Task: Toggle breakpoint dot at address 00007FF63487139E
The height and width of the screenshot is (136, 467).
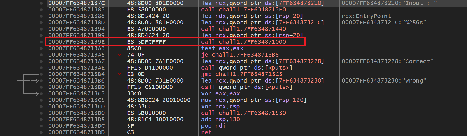Action: click(41, 42)
